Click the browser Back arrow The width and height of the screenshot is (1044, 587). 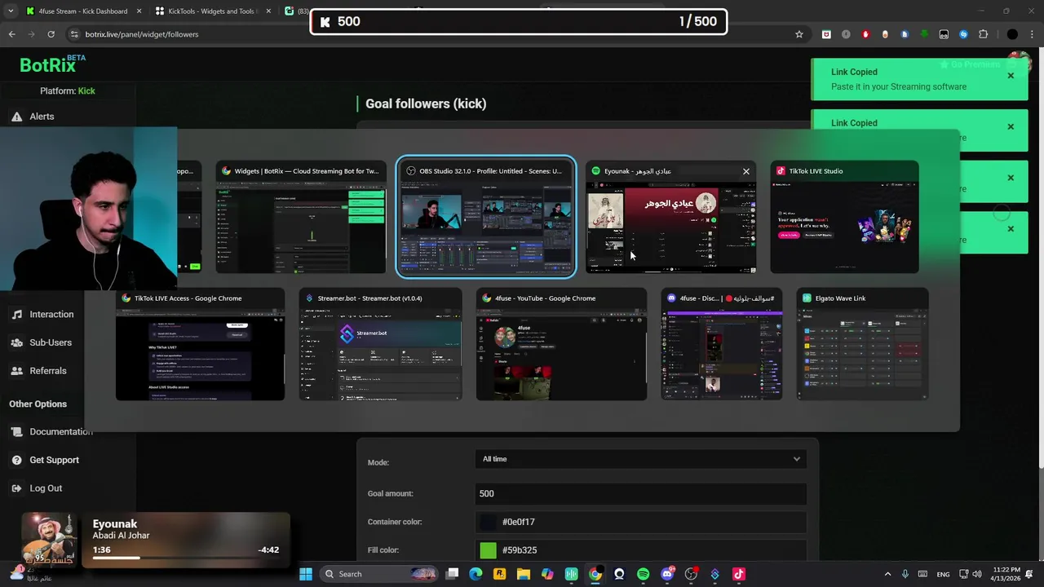pyautogui.click(x=11, y=34)
